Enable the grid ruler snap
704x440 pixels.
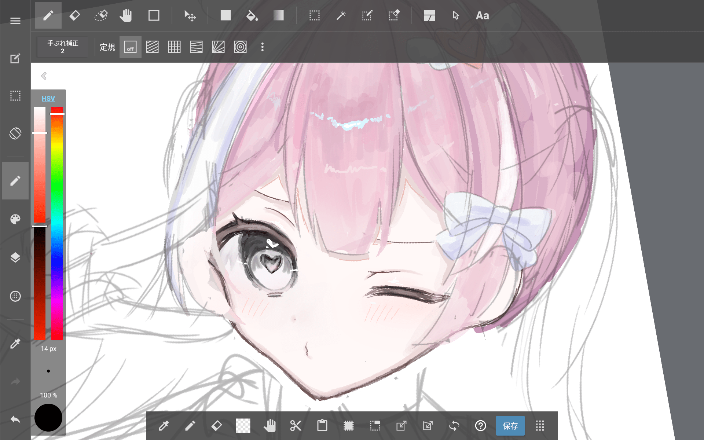(x=174, y=47)
